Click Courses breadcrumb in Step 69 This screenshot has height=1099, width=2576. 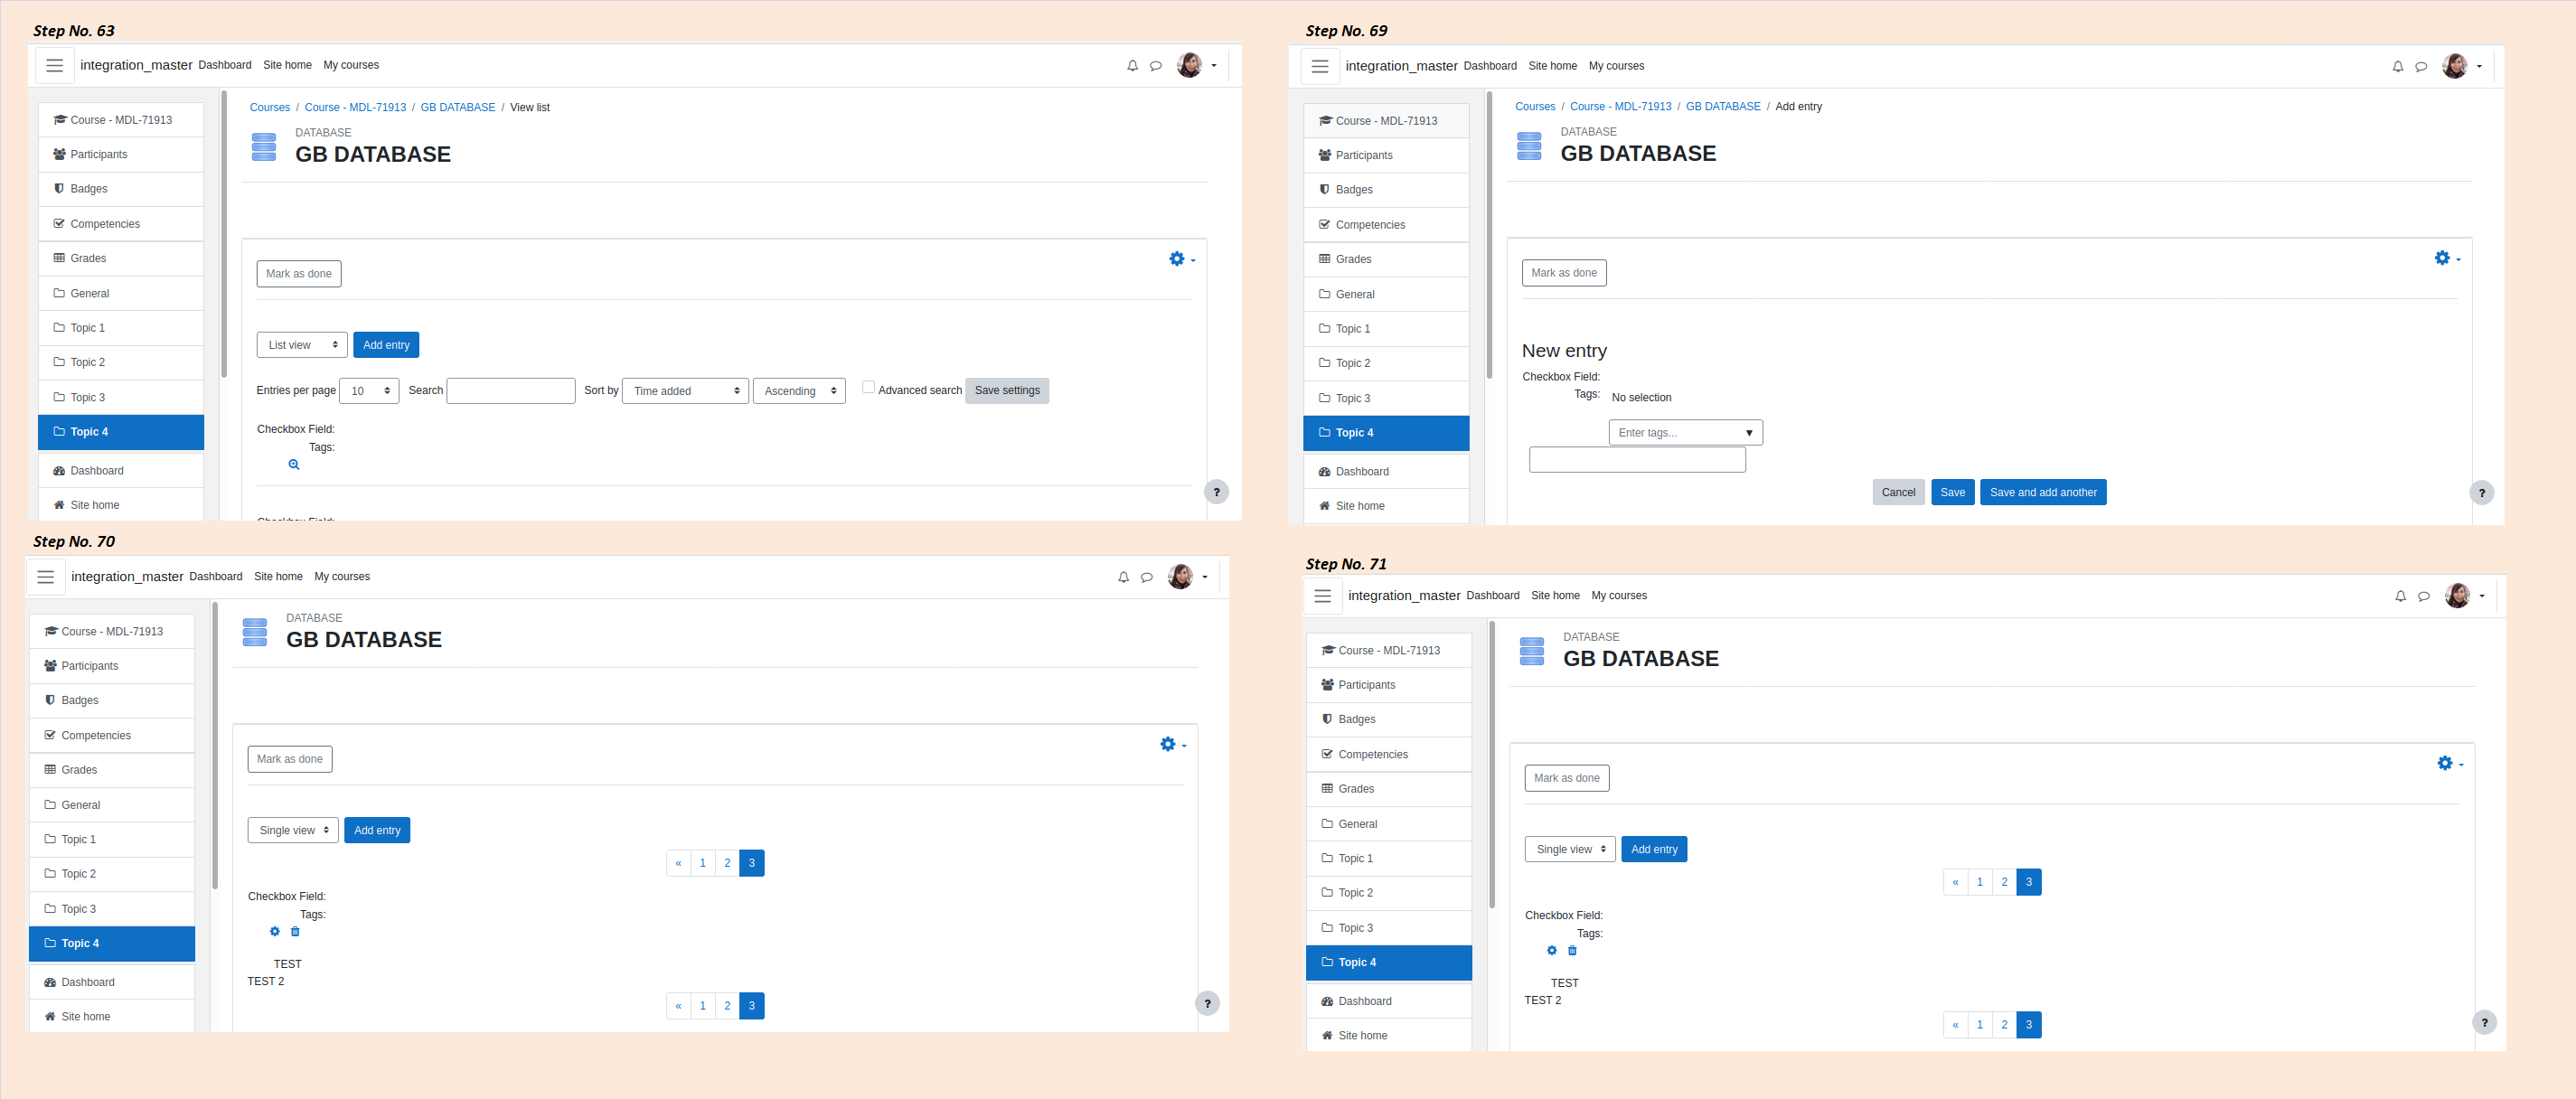[x=1534, y=107]
